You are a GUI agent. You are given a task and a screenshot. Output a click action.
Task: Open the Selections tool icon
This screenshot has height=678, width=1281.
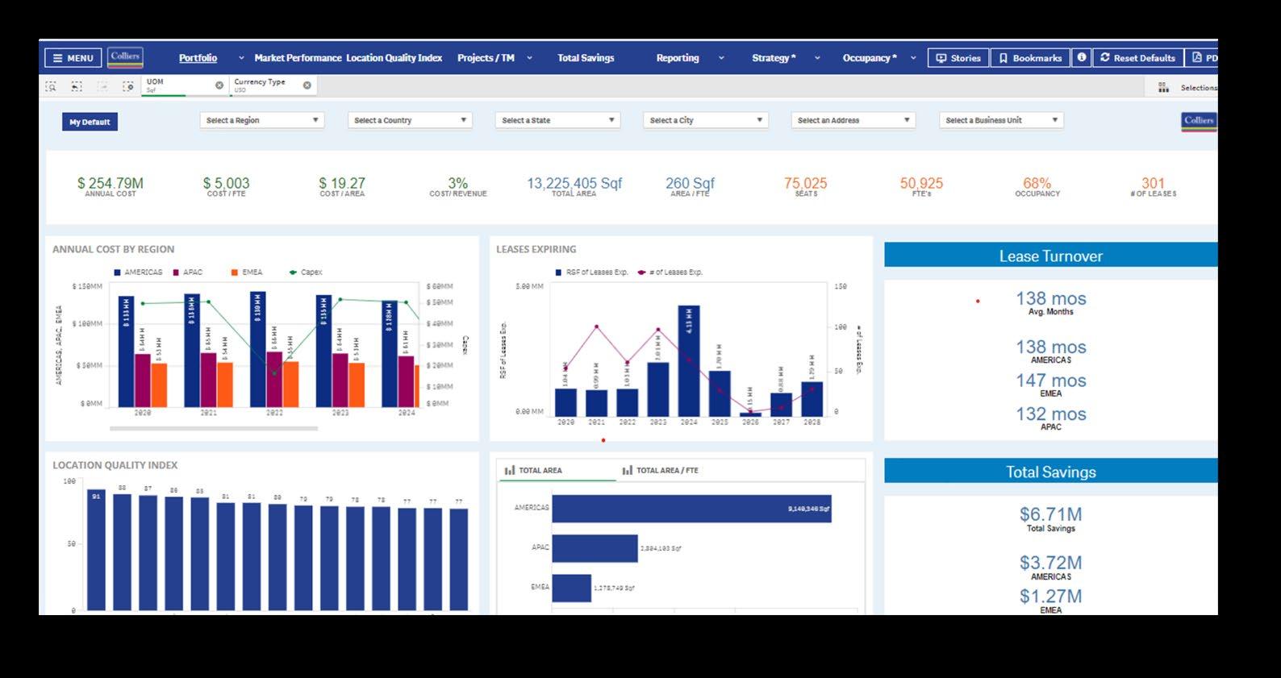point(1163,87)
